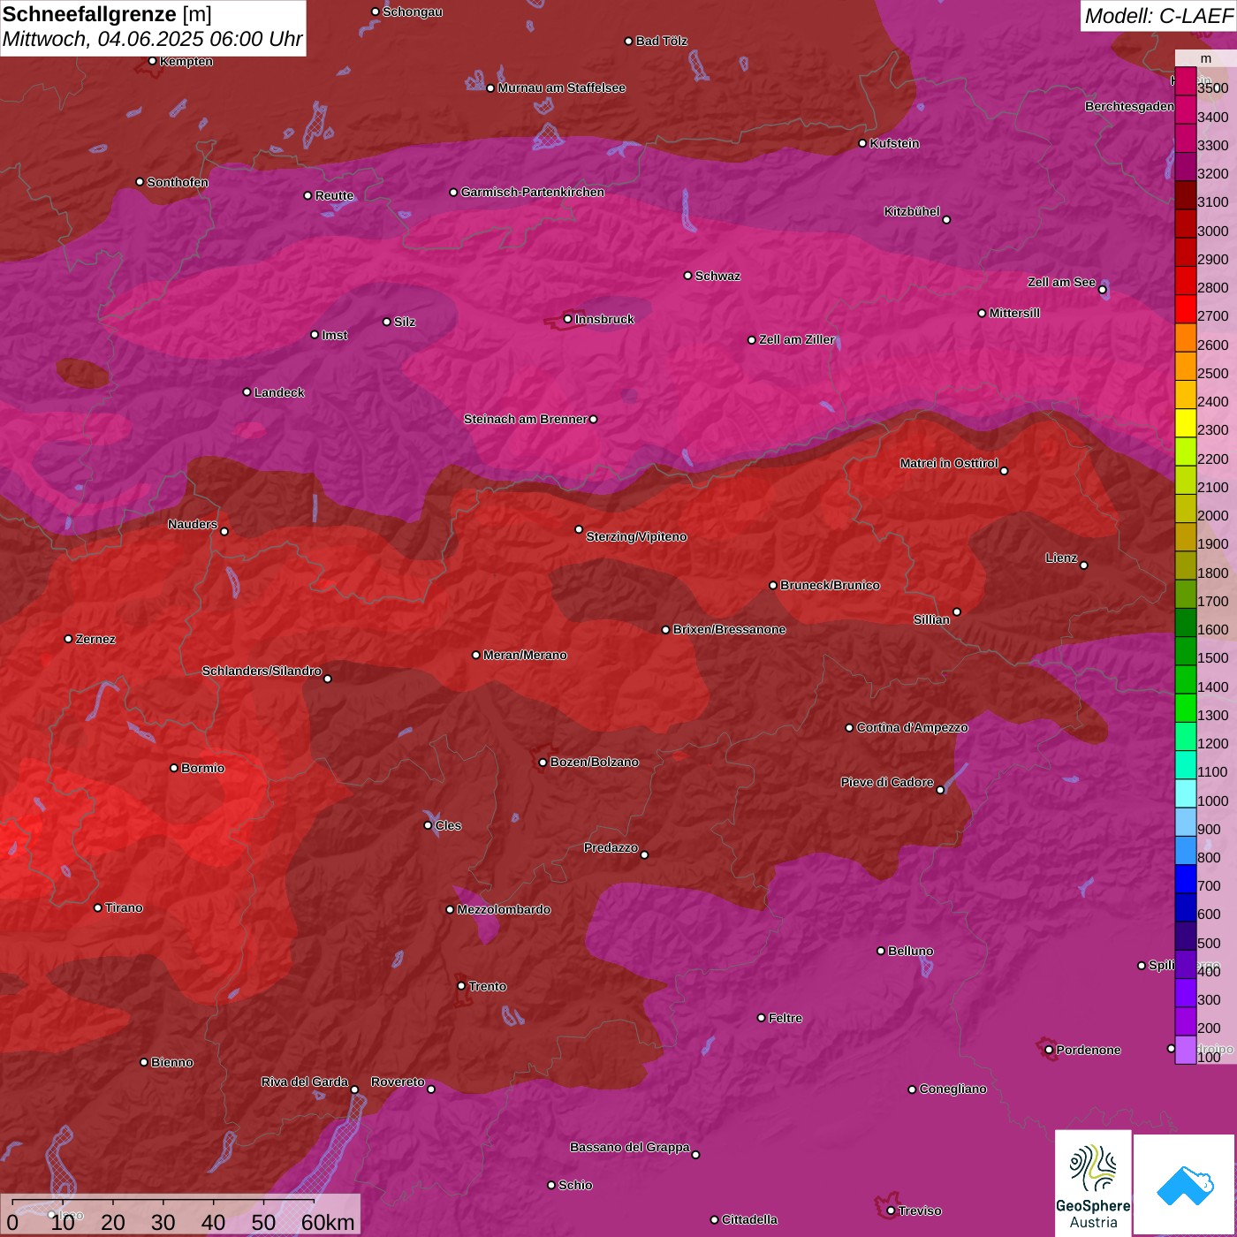1237x1237 pixels.
Task: Click the Nauders location dot
Action: tap(224, 531)
